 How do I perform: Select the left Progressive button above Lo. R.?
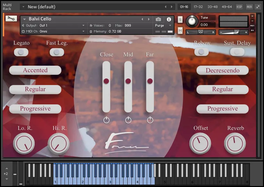35,109
